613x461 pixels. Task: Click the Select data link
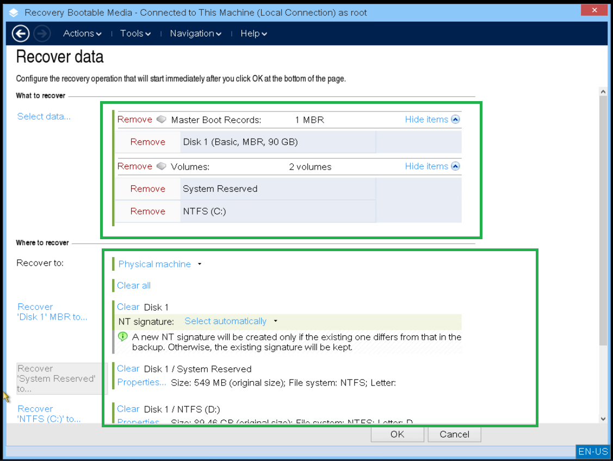(x=44, y=116)
